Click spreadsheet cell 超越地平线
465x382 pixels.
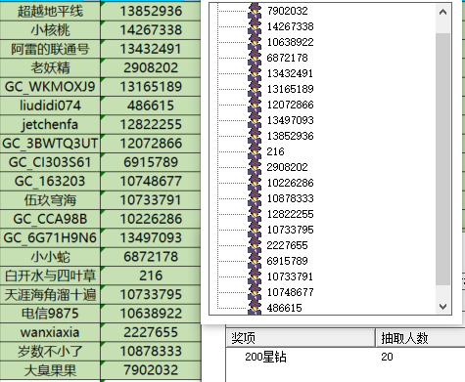pyautogui.click(x=50, y=11)
